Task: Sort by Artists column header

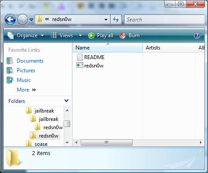Action: click(x=169, y=48)
